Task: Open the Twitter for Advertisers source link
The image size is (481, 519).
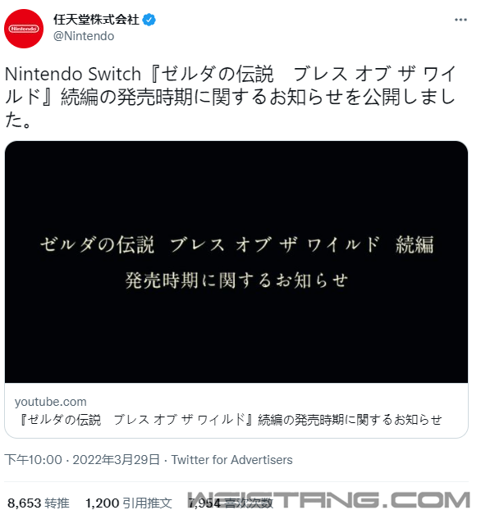Action: 232,460
